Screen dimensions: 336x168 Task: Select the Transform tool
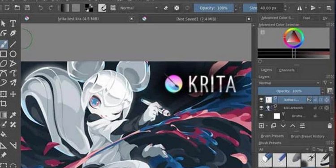(3, 94)
